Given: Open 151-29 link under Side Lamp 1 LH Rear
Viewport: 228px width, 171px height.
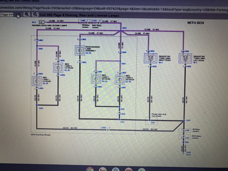Looking at the screenshot, I should click(x=45, y=84).
